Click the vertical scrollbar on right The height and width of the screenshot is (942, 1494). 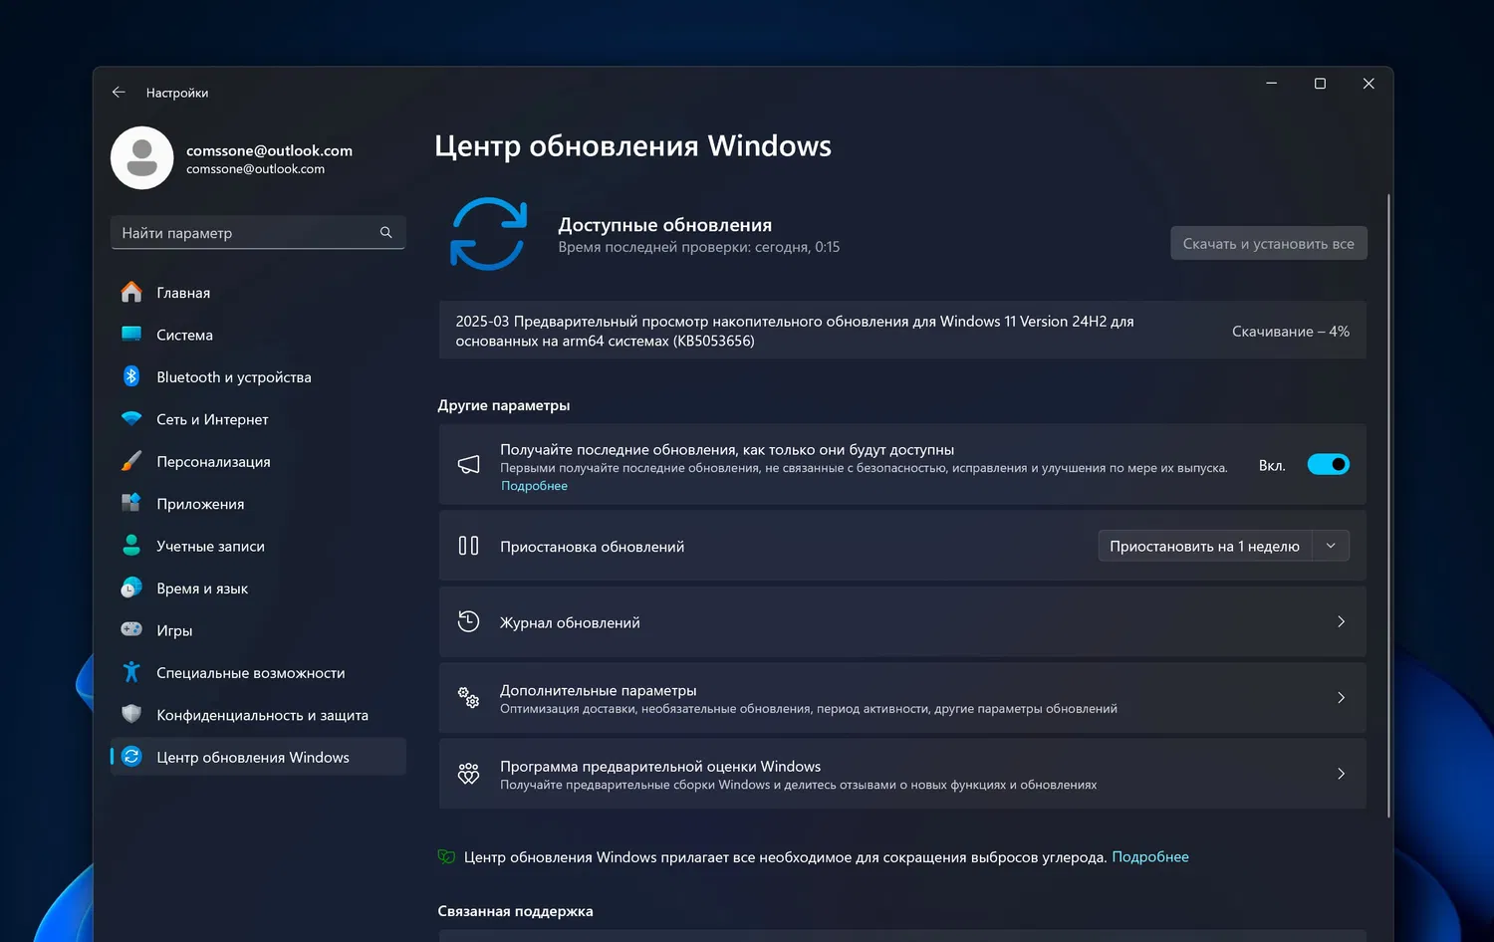pyautogui.click(x=1388, y=506)
